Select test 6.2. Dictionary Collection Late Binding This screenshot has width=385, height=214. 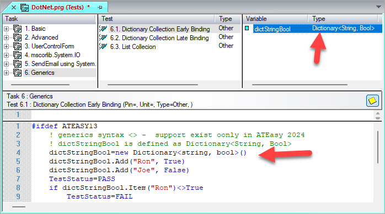click(159, 38)
